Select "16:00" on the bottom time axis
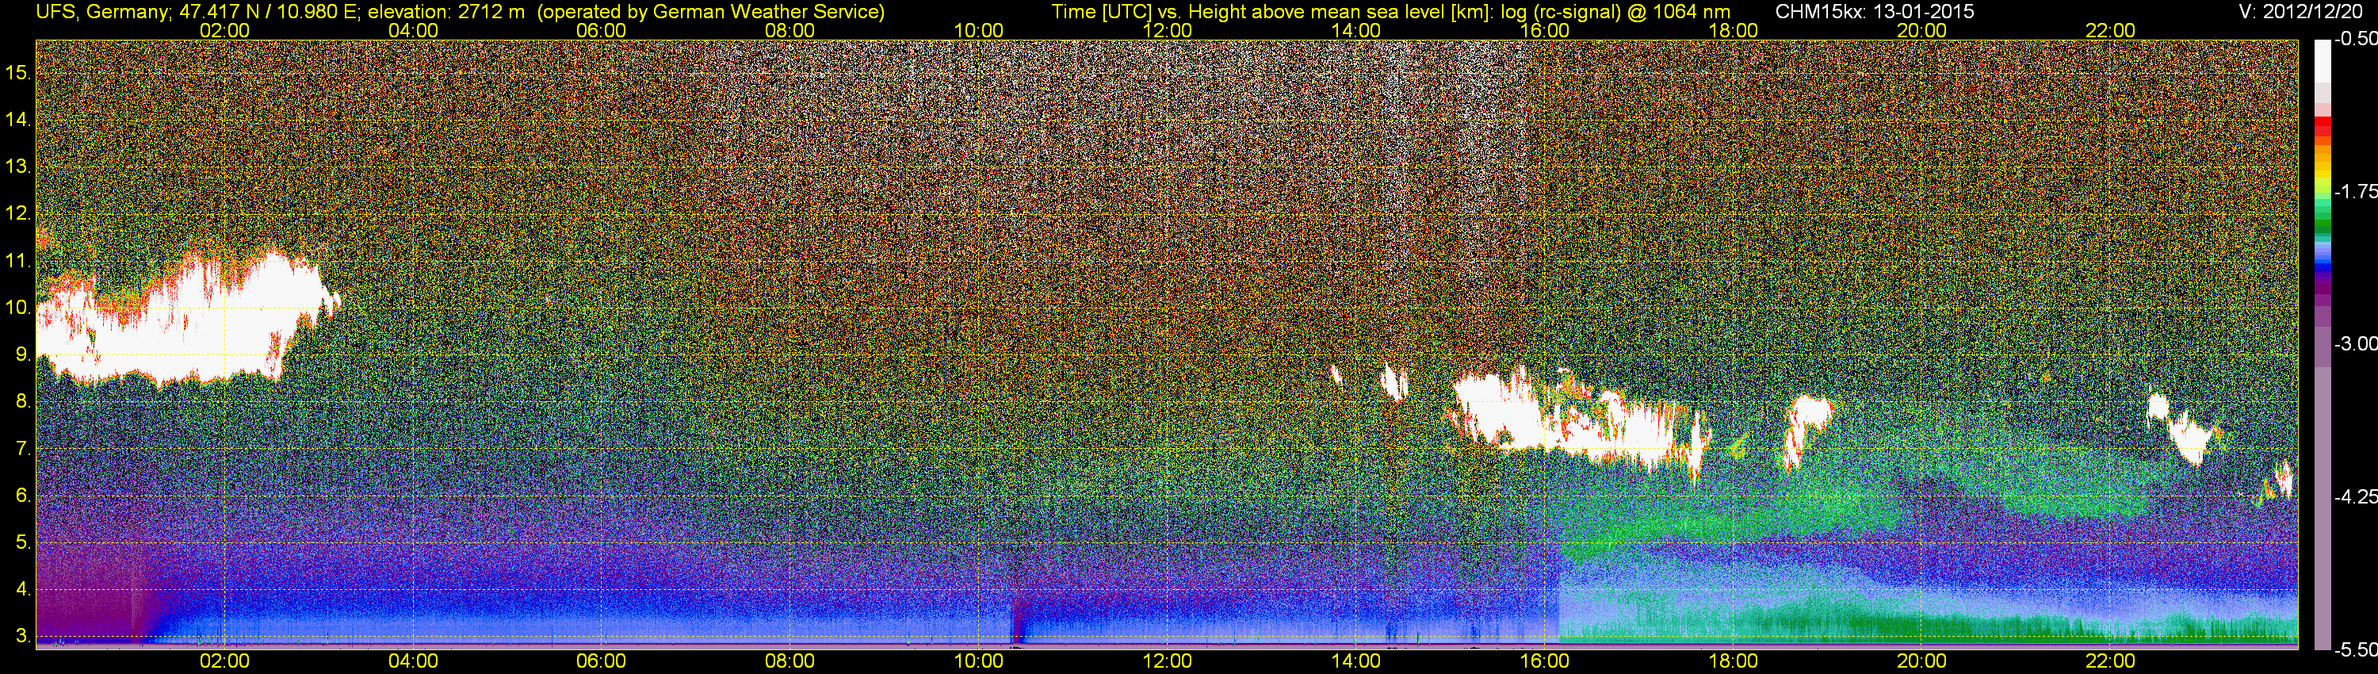 1544,661
